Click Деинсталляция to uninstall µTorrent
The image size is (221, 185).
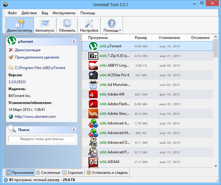(27, 50)
